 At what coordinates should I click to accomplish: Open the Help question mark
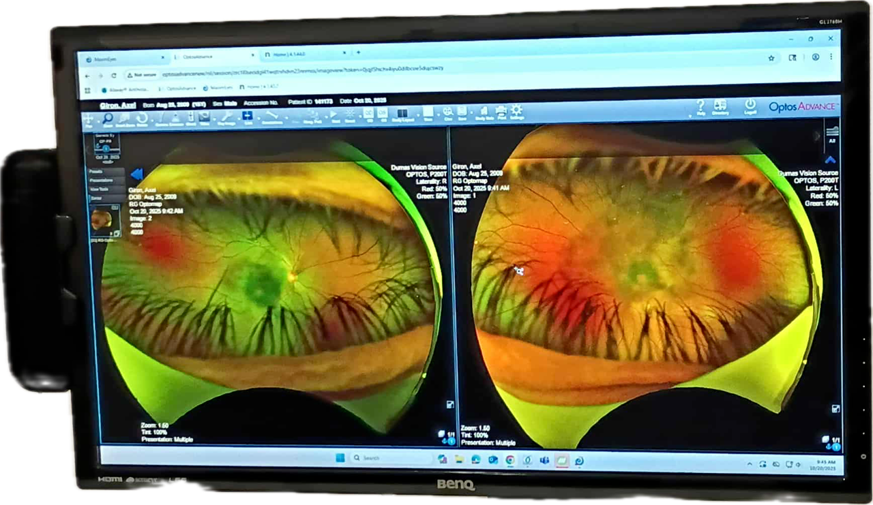tap(700, 108)
